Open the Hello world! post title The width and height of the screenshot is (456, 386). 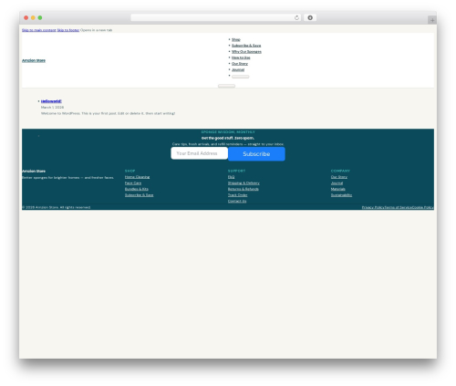point(51,101)
